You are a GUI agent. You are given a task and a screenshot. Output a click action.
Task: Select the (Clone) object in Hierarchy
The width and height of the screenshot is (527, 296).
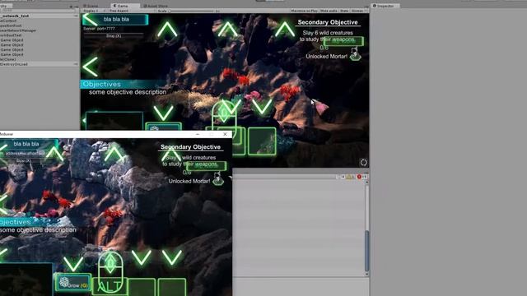tap(8, 59)
